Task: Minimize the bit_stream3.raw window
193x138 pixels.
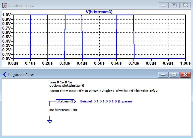Action: tap(163, 5)
